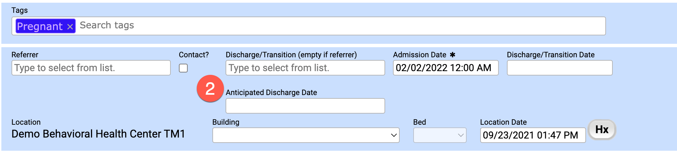Expand the Bed dropdown
This screenshot has height=151, width=677.
(440, 135)
